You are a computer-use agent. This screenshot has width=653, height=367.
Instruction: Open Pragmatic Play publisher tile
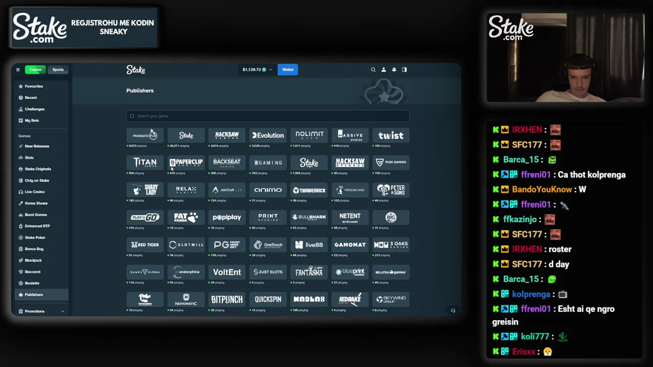coord(145,136)
